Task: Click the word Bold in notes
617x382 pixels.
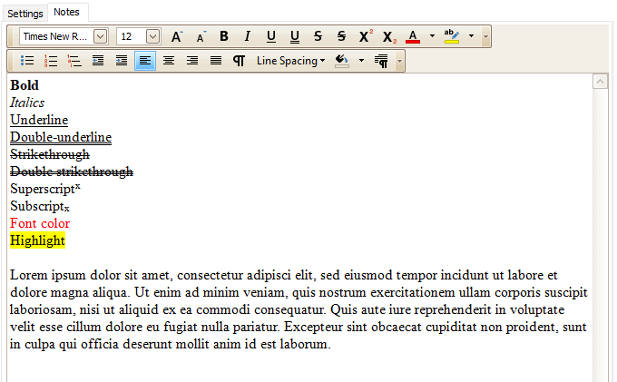Action: 24,85
